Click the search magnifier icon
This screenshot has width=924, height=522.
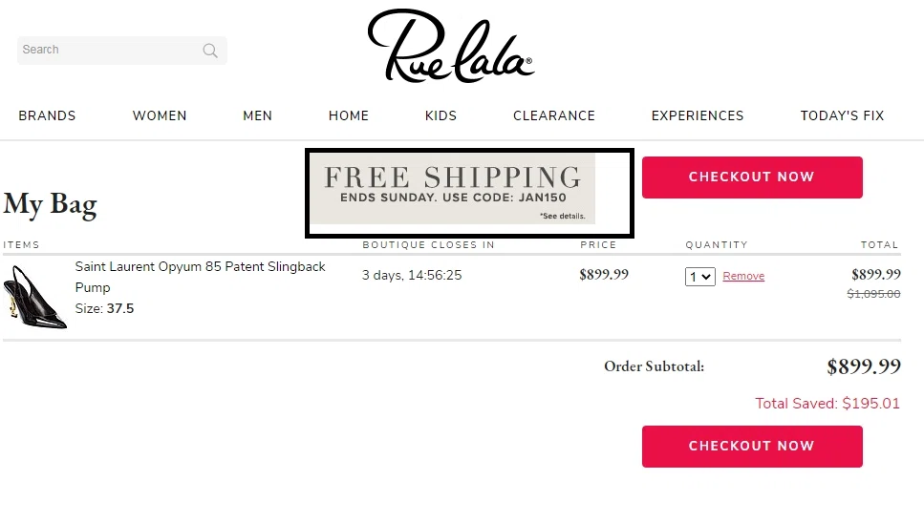pyautogui.click(x=210, y=51)
